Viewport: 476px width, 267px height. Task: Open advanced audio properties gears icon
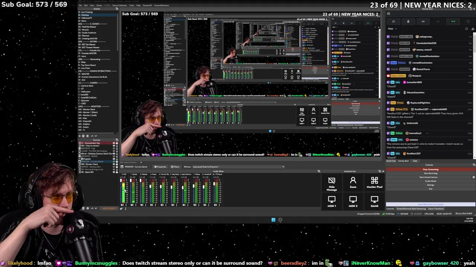[121, 208]
